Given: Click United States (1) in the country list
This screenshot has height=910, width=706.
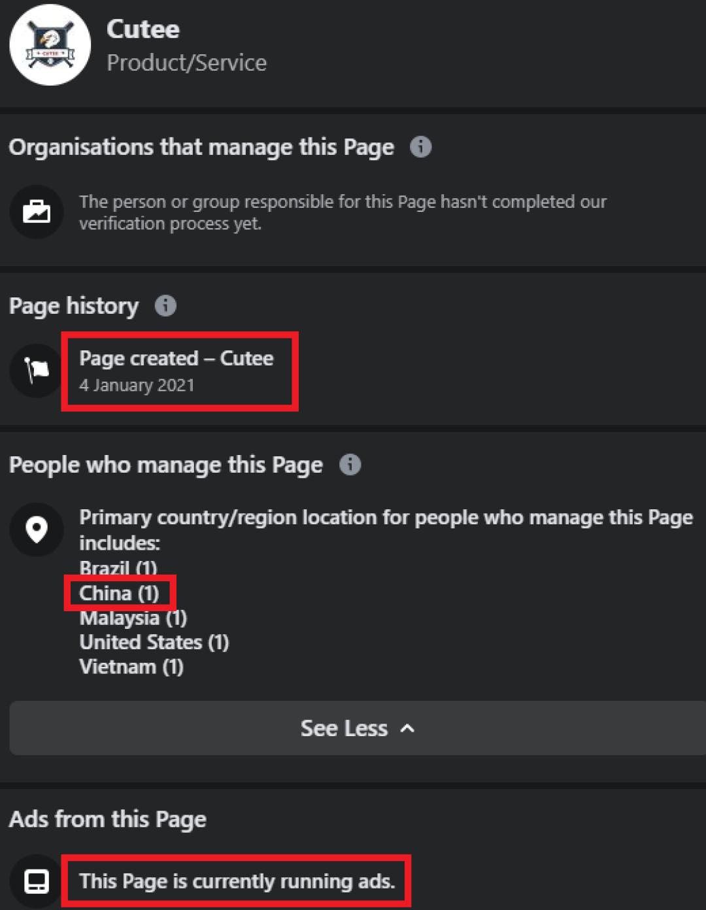Looking at the screenshot, I should click(154, 642).
